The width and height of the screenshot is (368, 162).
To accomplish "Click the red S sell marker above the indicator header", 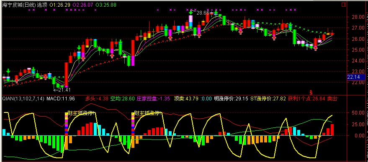I will coord(311,92).
